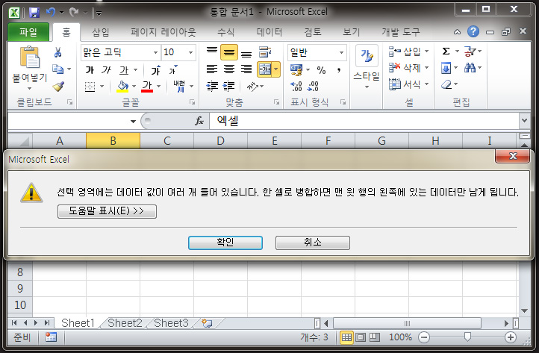
Task: Align text right
Action: point(246,69)
